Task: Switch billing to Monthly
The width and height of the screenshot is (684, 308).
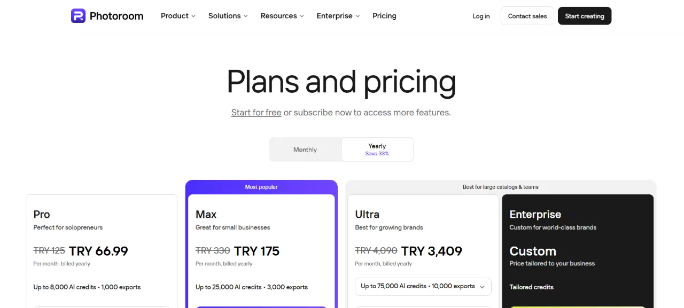Action: click(x=305, y=149)
